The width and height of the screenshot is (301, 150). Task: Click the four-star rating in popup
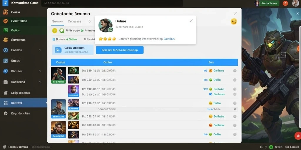click(107, 39)
